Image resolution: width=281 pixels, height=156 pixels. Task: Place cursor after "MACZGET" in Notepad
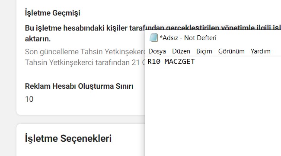pos(195,62)
